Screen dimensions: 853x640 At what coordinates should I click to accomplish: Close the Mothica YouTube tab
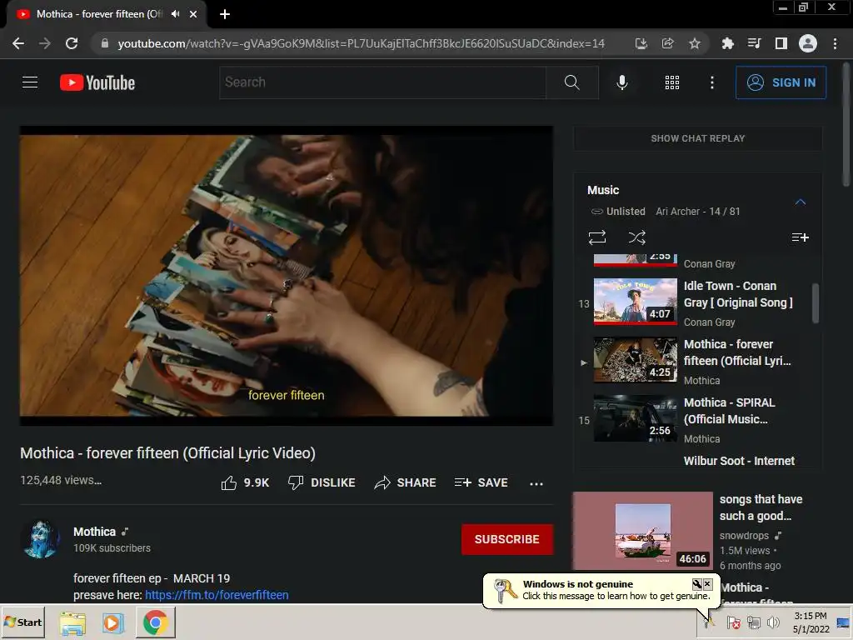[x=193, y=14]
